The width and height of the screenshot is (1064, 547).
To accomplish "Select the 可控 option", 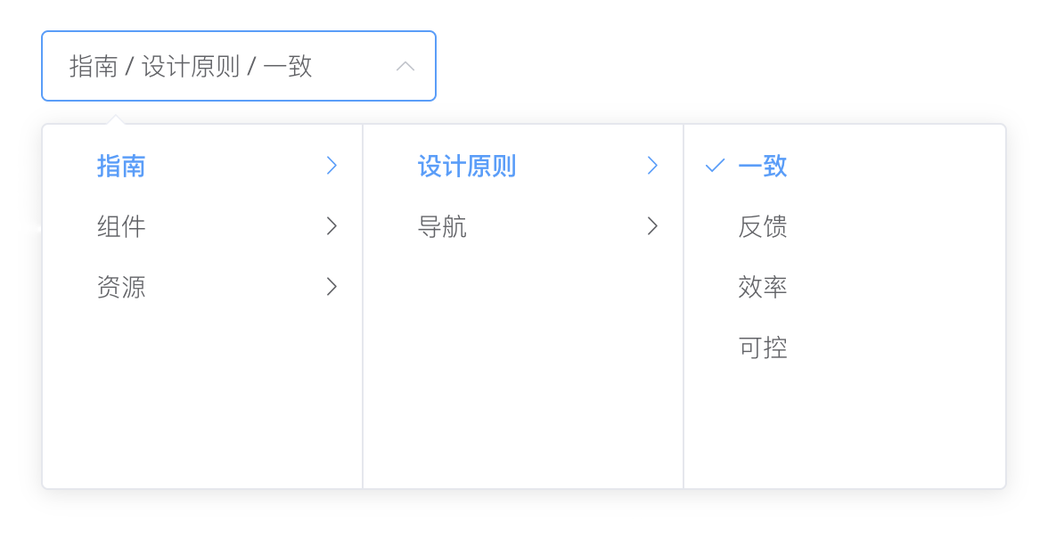I will pyautogui.click(x=763, y=348).
